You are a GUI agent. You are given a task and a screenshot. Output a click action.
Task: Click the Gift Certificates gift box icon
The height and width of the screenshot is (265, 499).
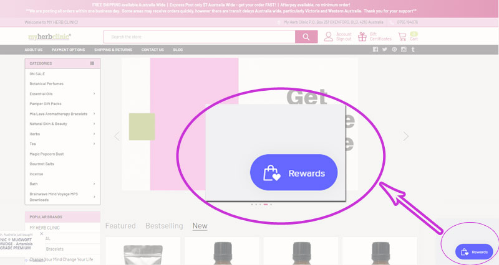(x=361, y=37)
